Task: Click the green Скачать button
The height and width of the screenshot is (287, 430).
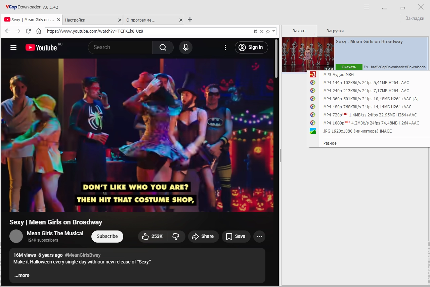Action: click(349, 67)
